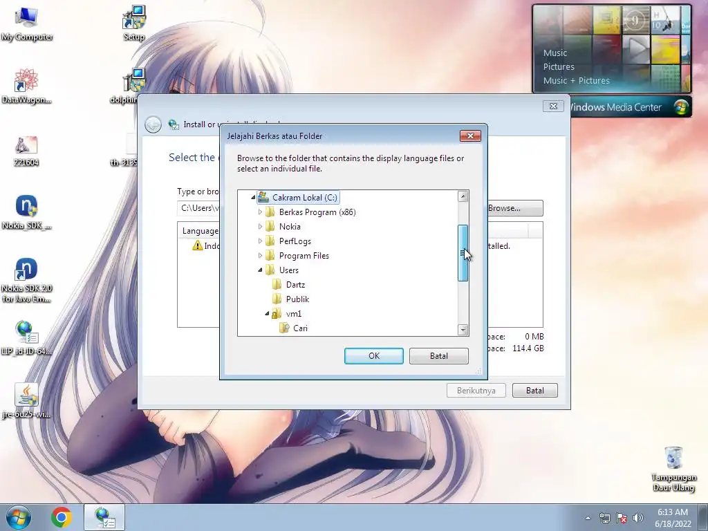Image resolution: width=708 pixels, height=531 pixels.
Task: Launch the jre-6u25 Java installer icon
Action: 26,401
